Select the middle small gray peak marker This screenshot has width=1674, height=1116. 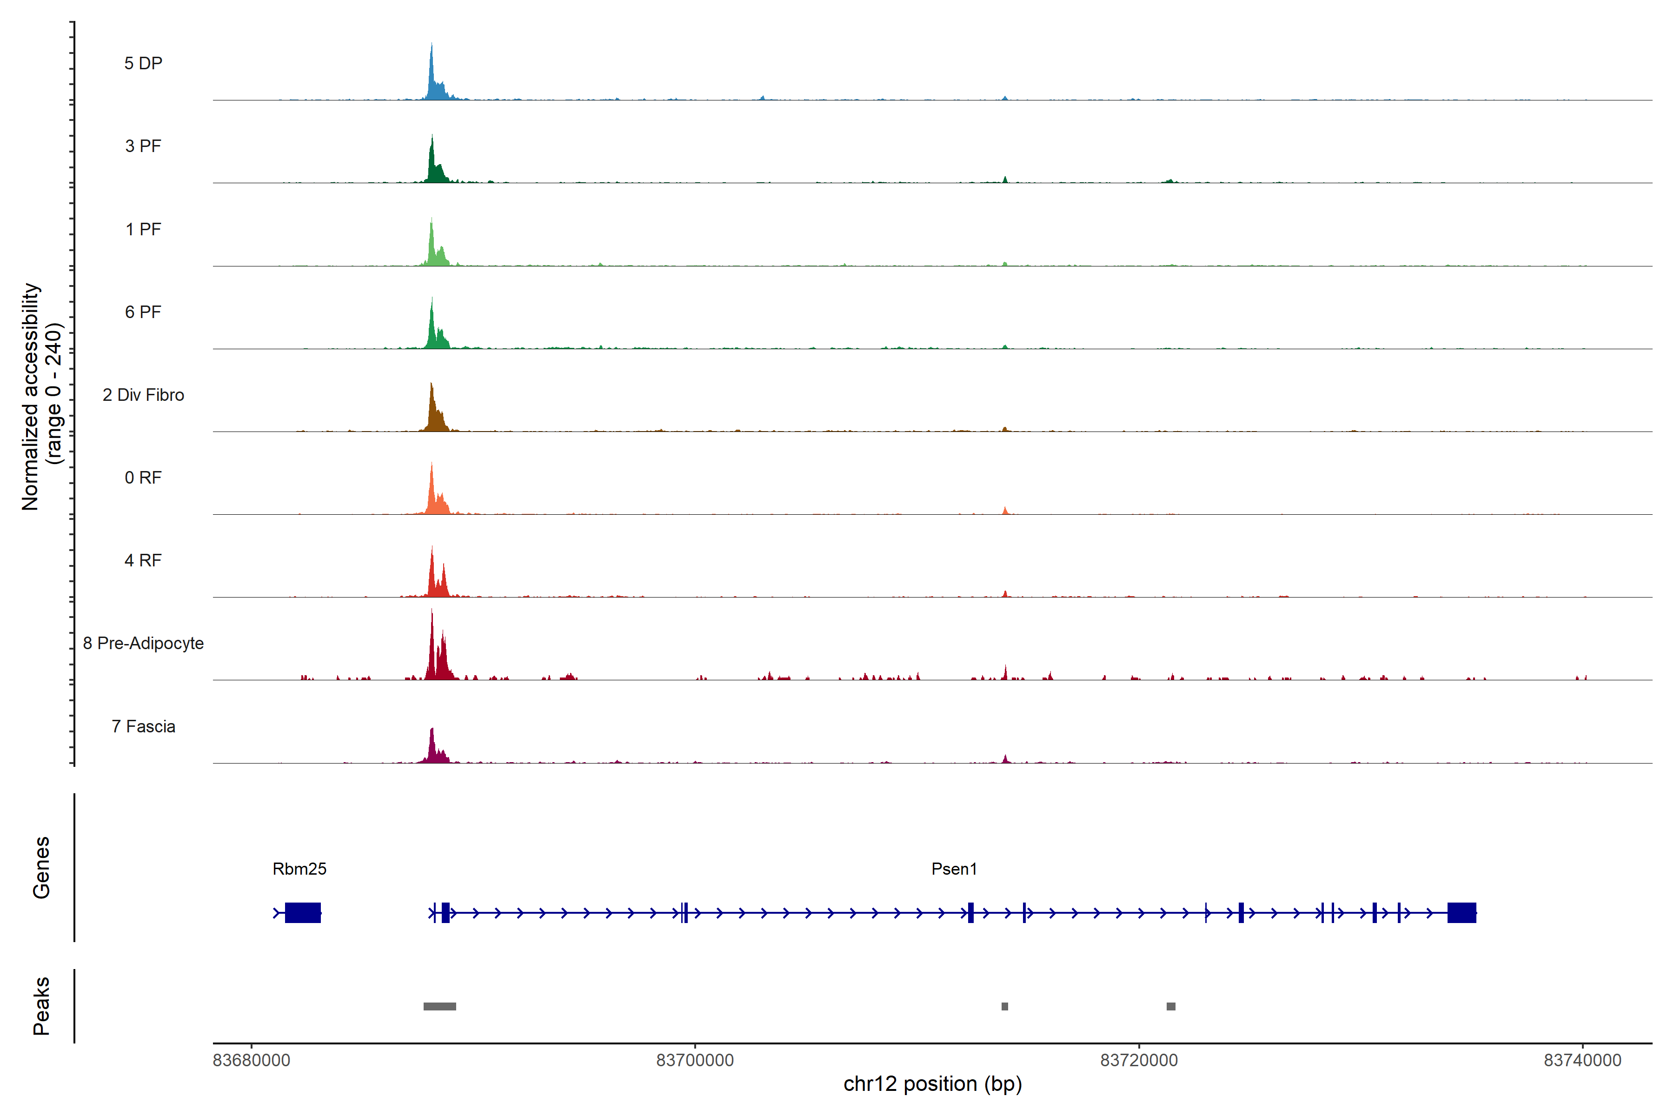(1004, 1006)
